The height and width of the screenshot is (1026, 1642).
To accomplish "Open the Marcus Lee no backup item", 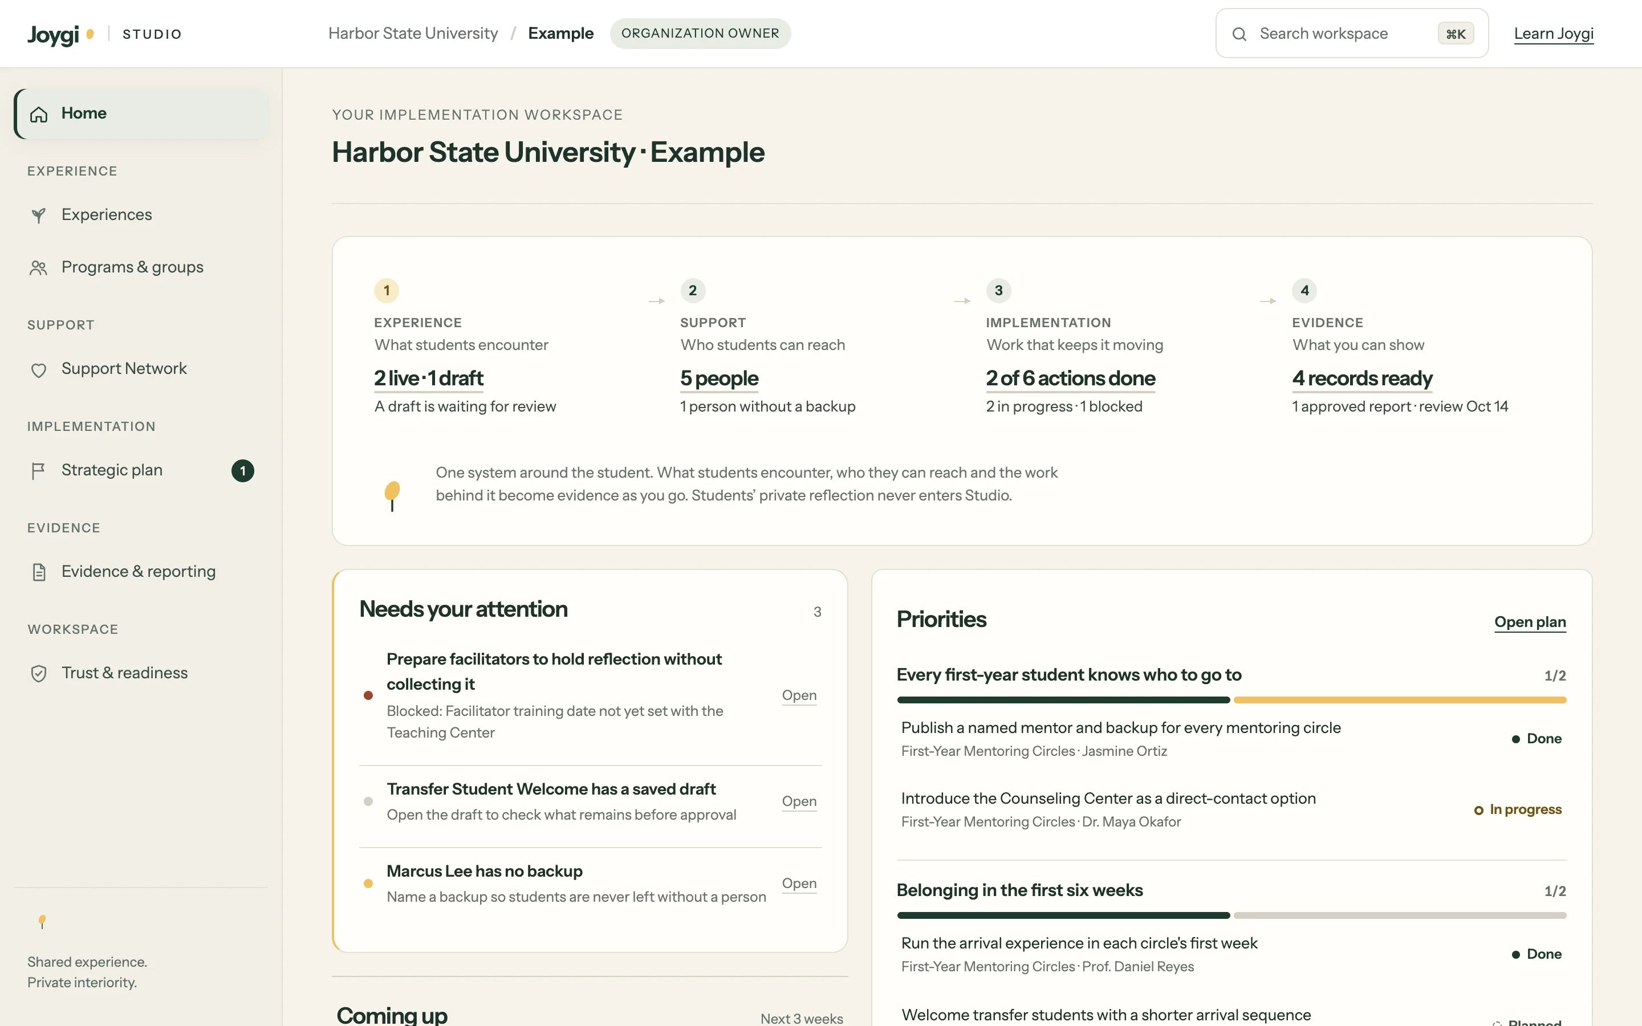I will (x=799, y=883).
